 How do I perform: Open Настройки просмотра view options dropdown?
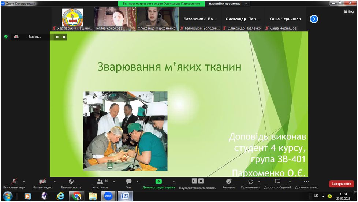(x=228, y=4)
